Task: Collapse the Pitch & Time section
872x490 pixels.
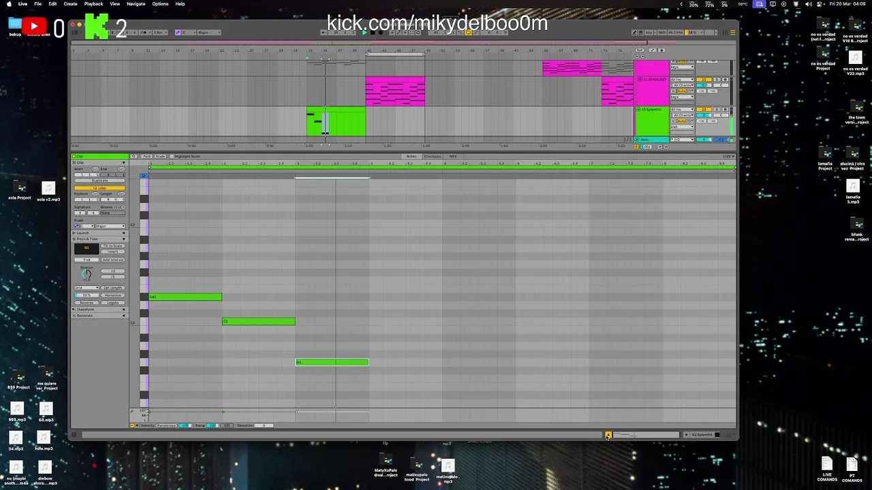Action: [x=123, y=239]
